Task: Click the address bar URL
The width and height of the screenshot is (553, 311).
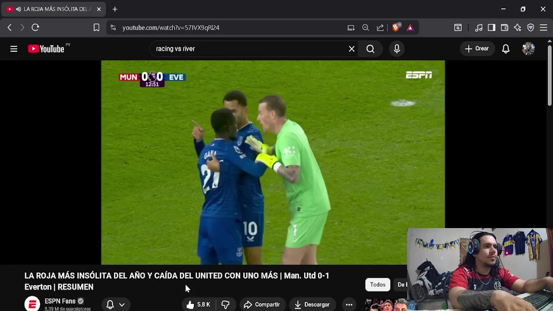Action: [171, 28]
